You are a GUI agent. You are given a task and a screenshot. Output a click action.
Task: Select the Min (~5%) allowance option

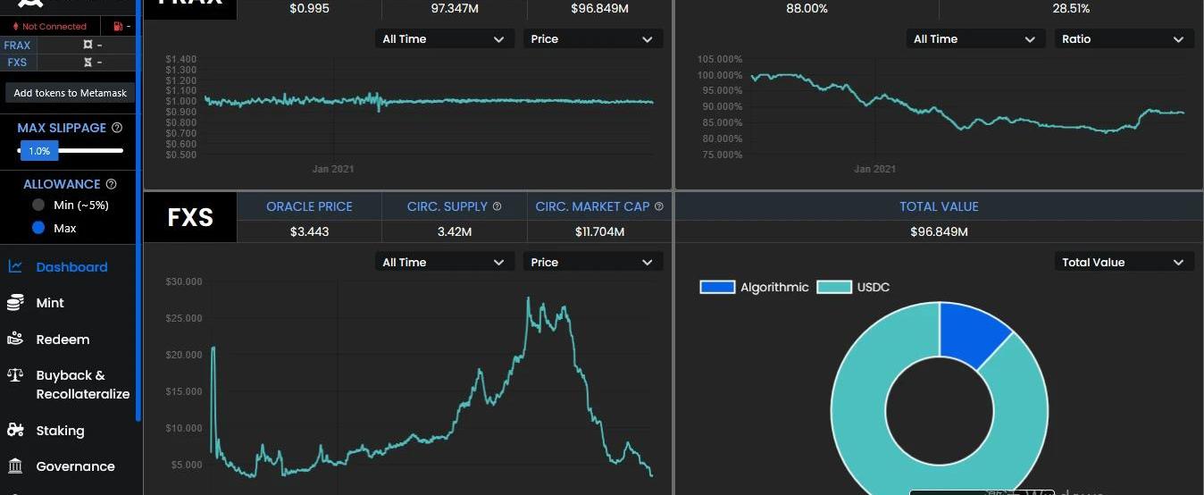pyautogui.click(x=38, y=205)
